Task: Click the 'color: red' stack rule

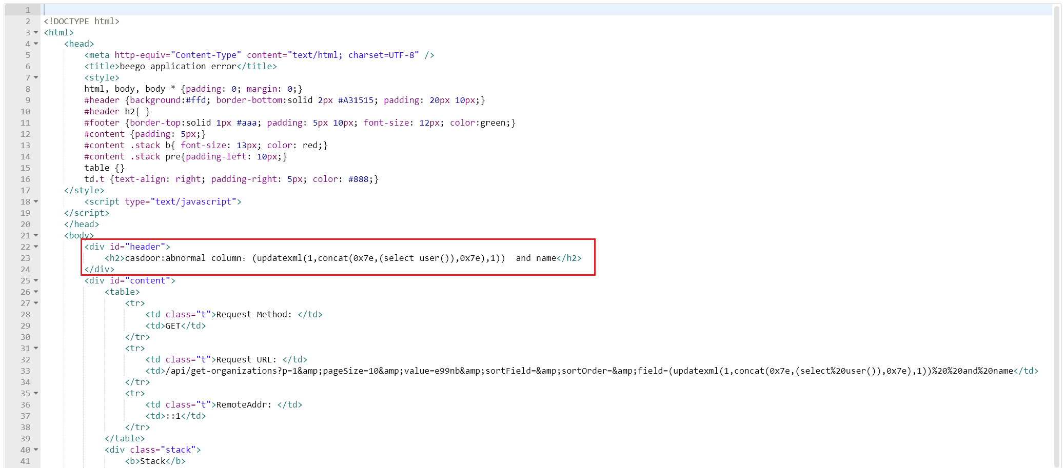Action: point(294,145)
